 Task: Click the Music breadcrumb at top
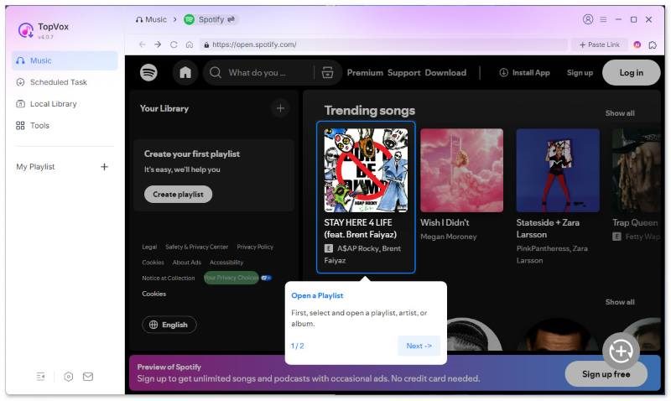(x=151, y=19)
